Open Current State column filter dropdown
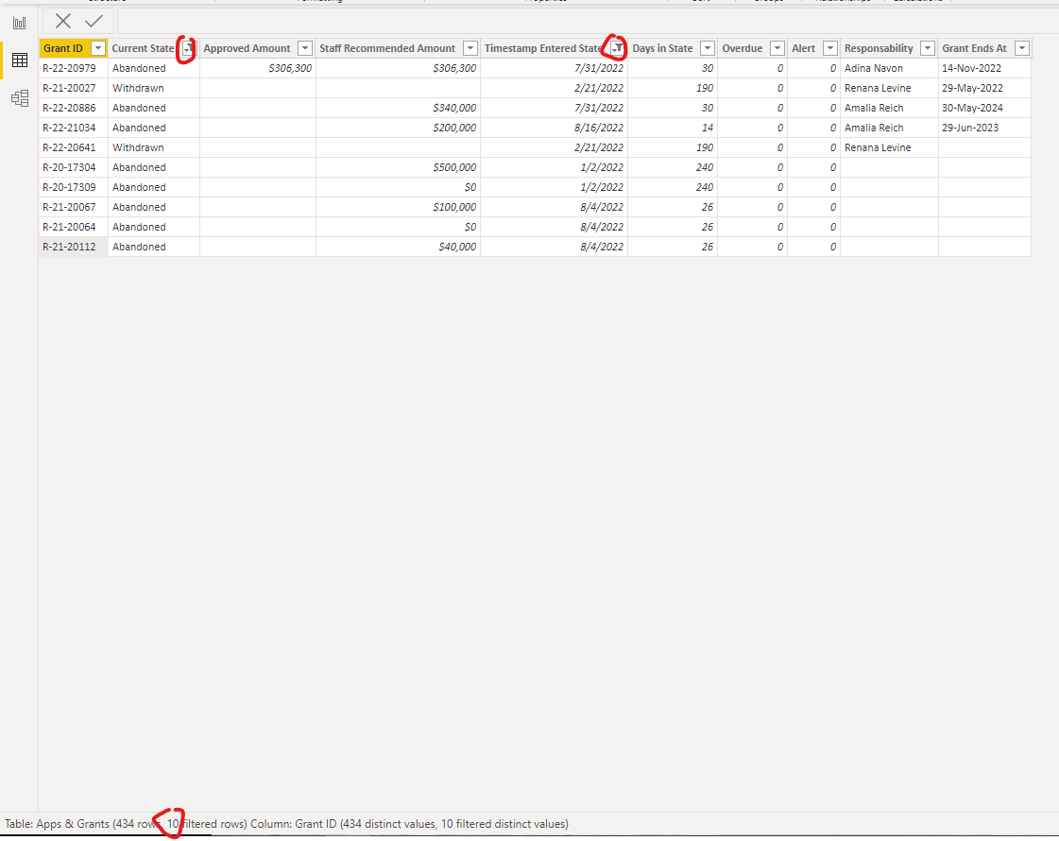 click(x=188, y=48)
